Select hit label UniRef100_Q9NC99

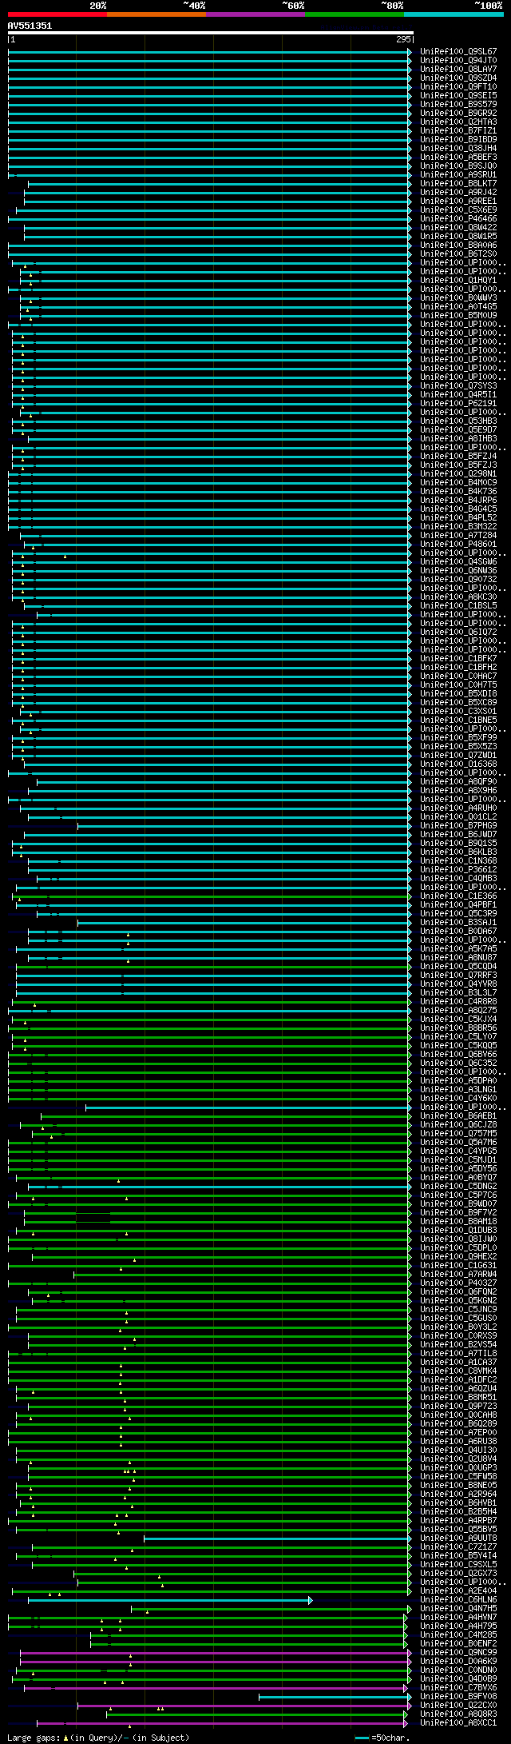point(458,1653)
